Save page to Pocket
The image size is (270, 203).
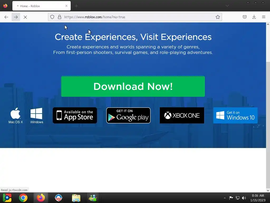click(x=245, y=17)
